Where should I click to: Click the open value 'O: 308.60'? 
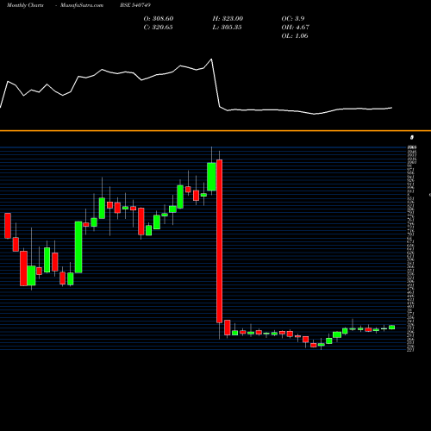[159, 19]
